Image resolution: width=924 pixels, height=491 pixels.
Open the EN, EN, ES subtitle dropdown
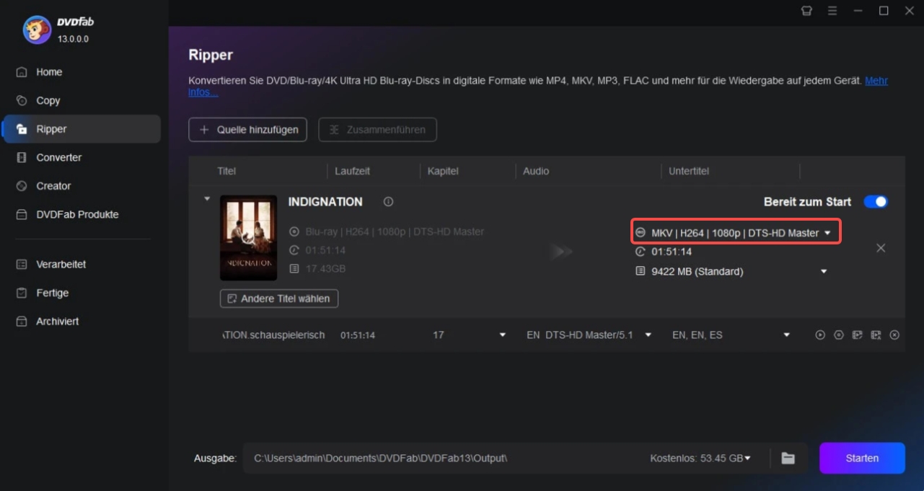787,335
